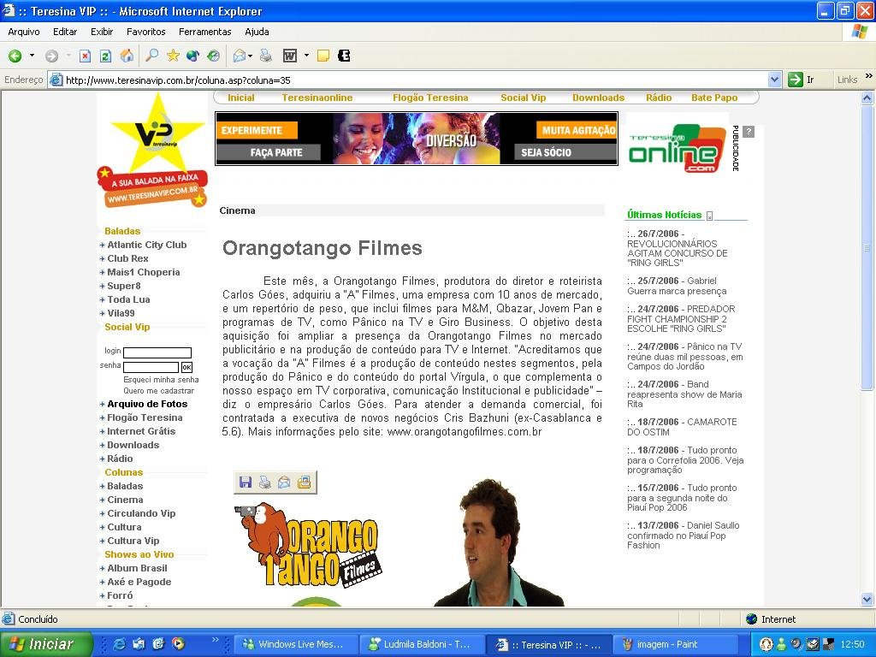Click Media Player quick launch icon
The height and width of the screenshot is (657, 876).
(178, 643)
